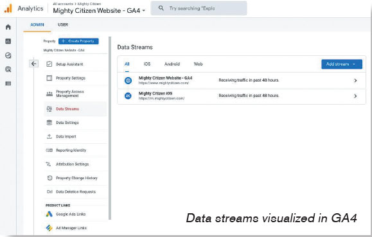Viewport: 372px width, 237px height.
Task: Select the Data Streams menu item
Action: tap(75, 109)
